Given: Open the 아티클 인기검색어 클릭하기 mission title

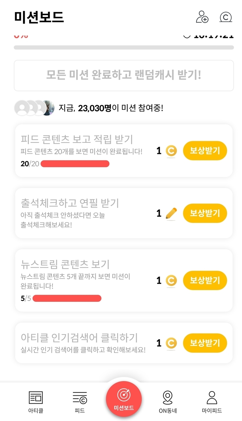Looking at the screenshot, I should pos(79,338).
